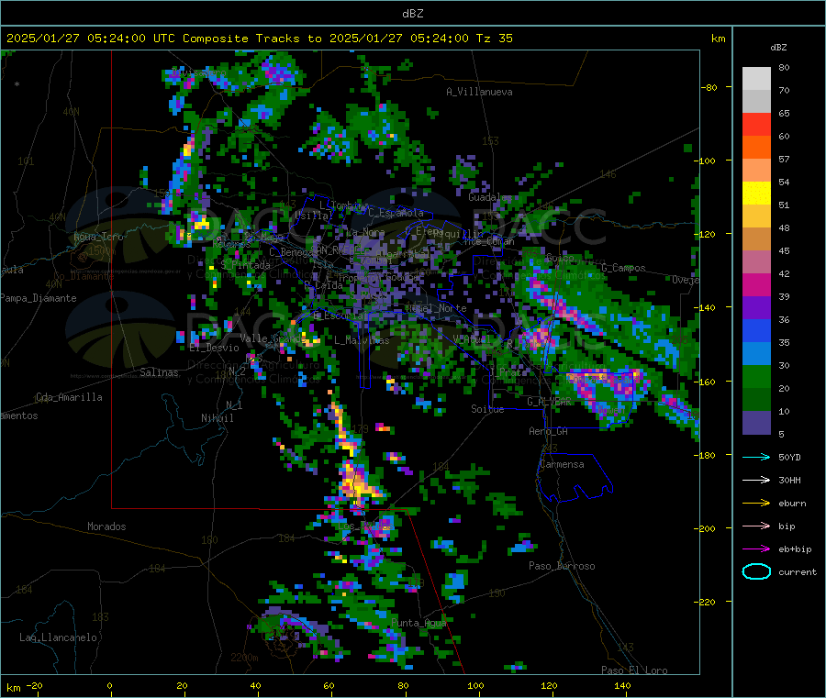Click the 'Cda_Amarilla' map label
The height and width of the screenshot is (698, 826).
[x=69, y=397]
